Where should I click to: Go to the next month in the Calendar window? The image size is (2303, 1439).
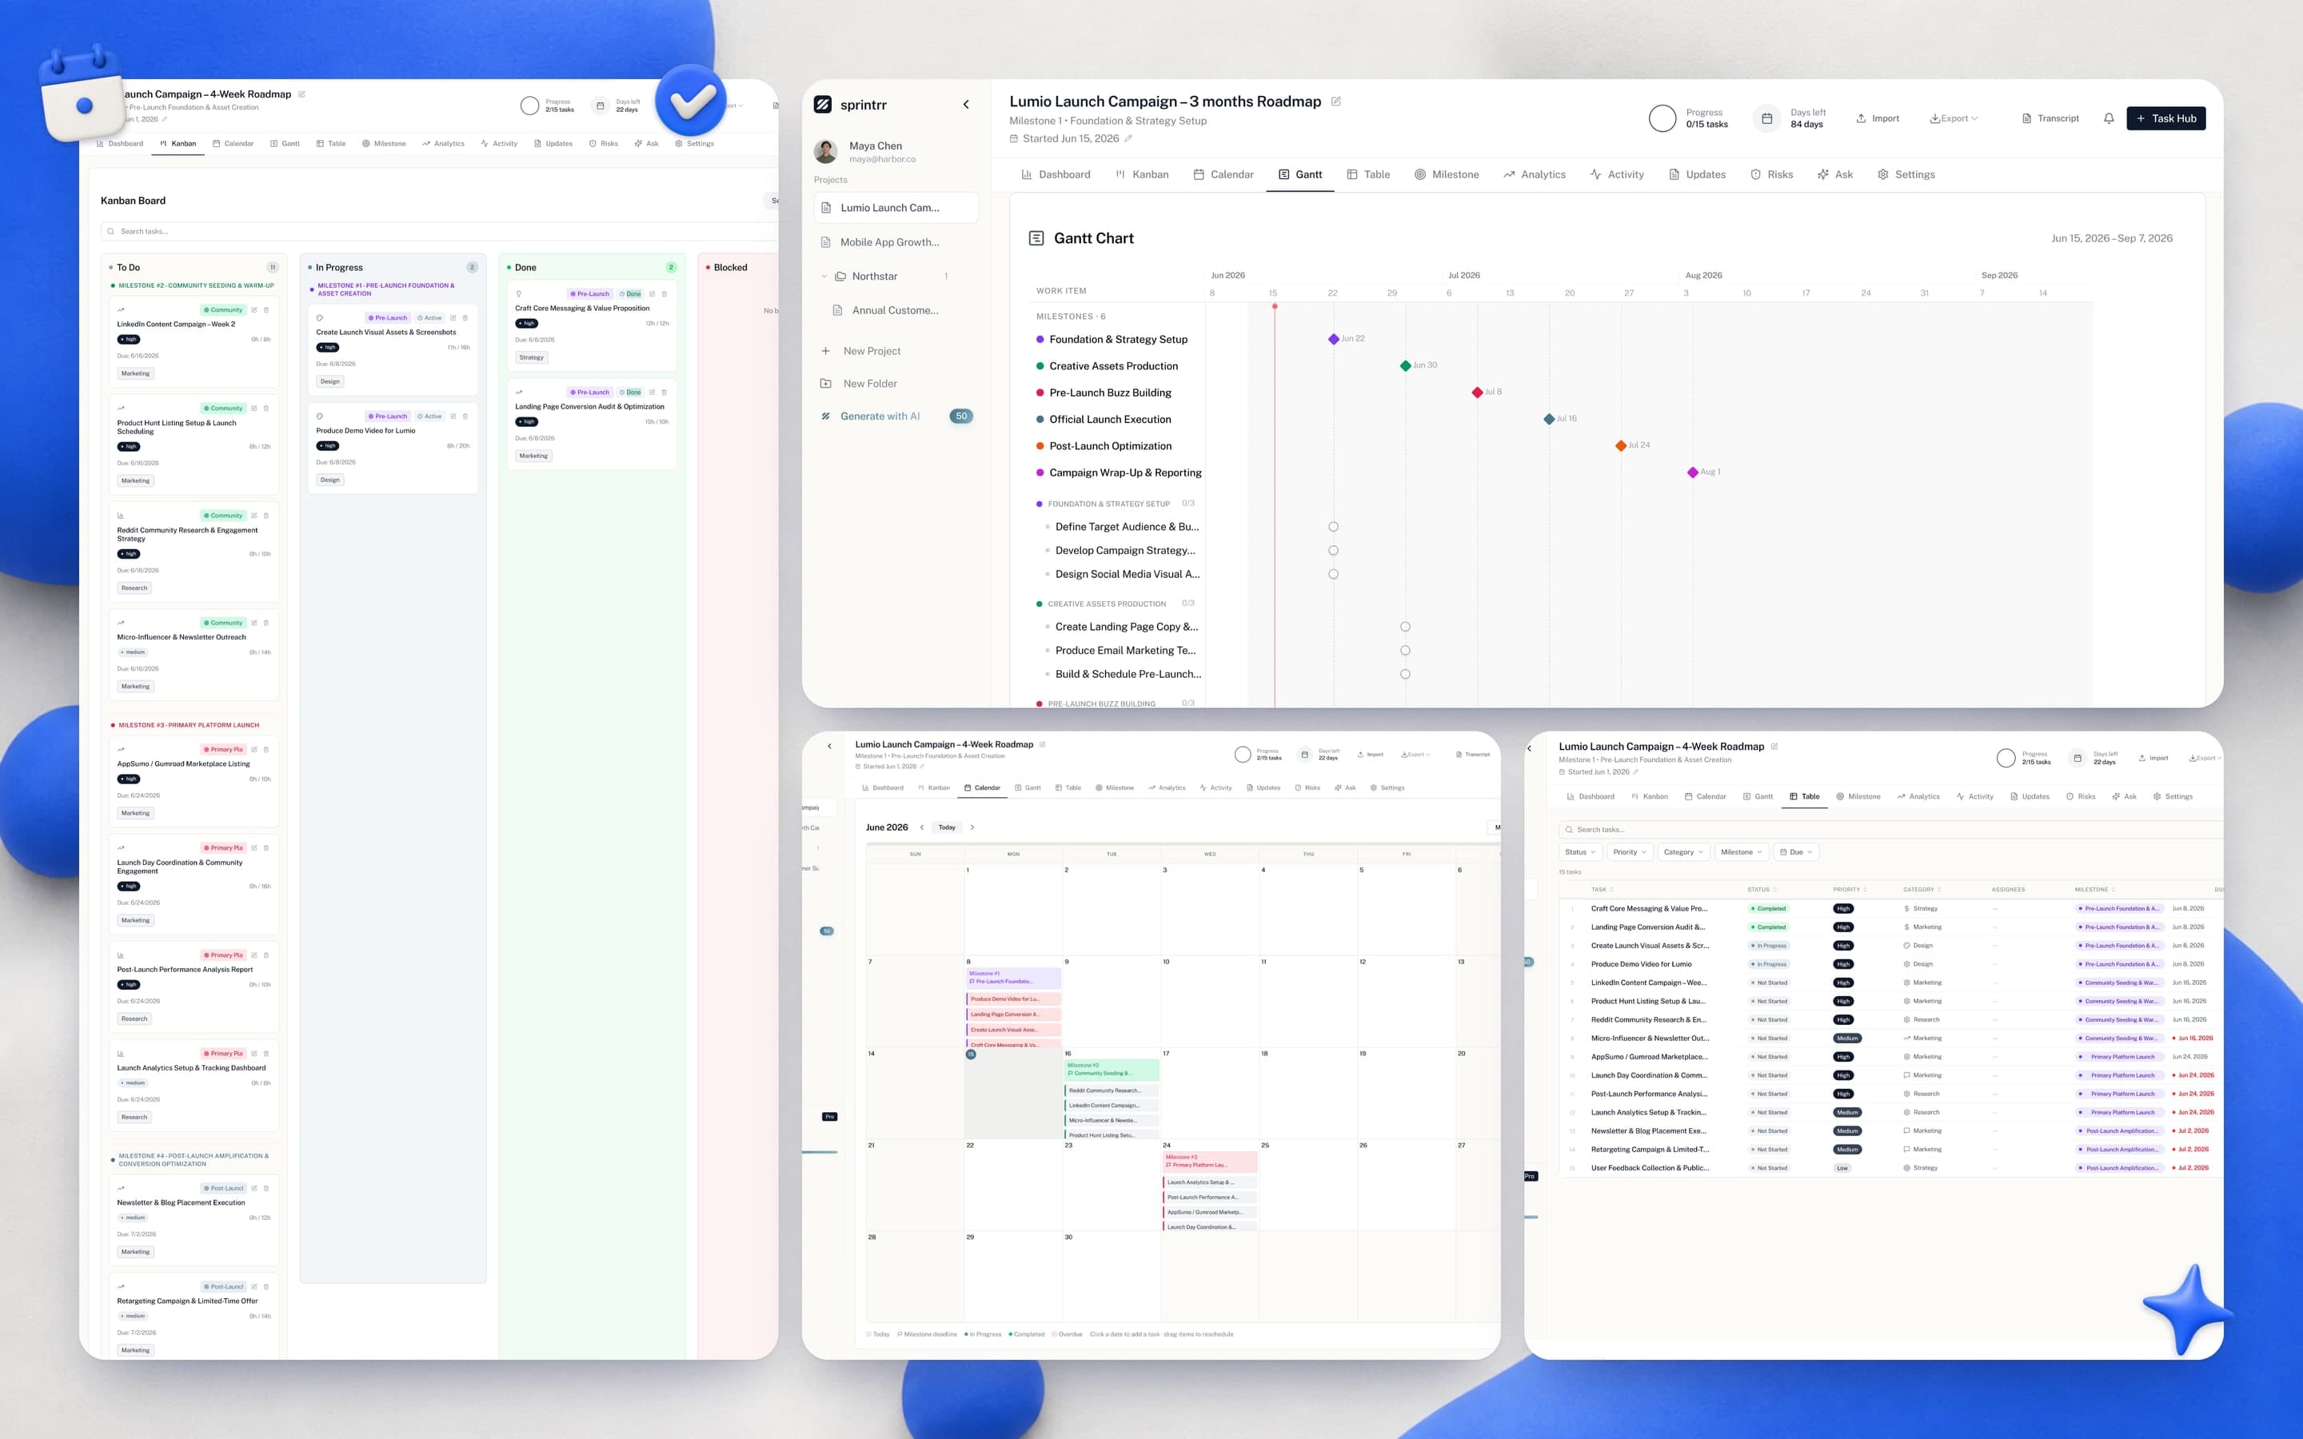click(972, 827)
